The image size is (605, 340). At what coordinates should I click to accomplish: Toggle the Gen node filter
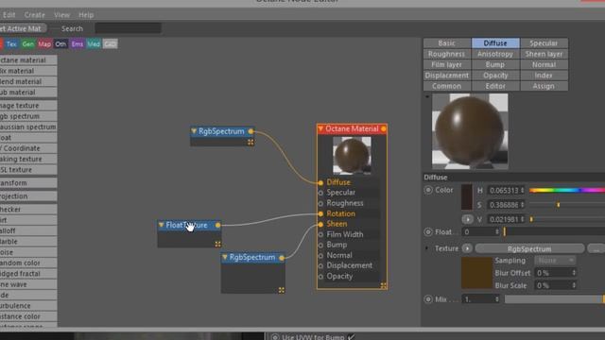tap(27, 44)
